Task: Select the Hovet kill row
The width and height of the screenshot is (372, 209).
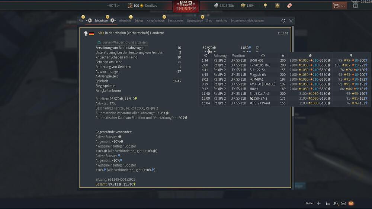Action: point(284,89)
